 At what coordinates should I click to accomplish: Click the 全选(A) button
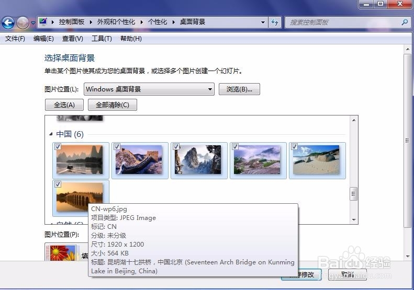pos(64,105)
